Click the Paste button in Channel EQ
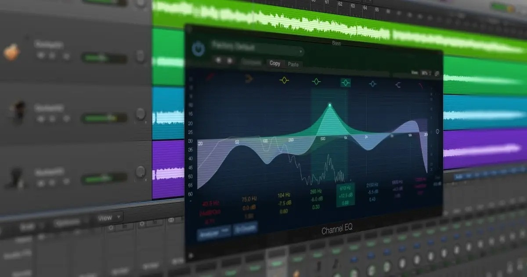 click(x=293, y=65)
